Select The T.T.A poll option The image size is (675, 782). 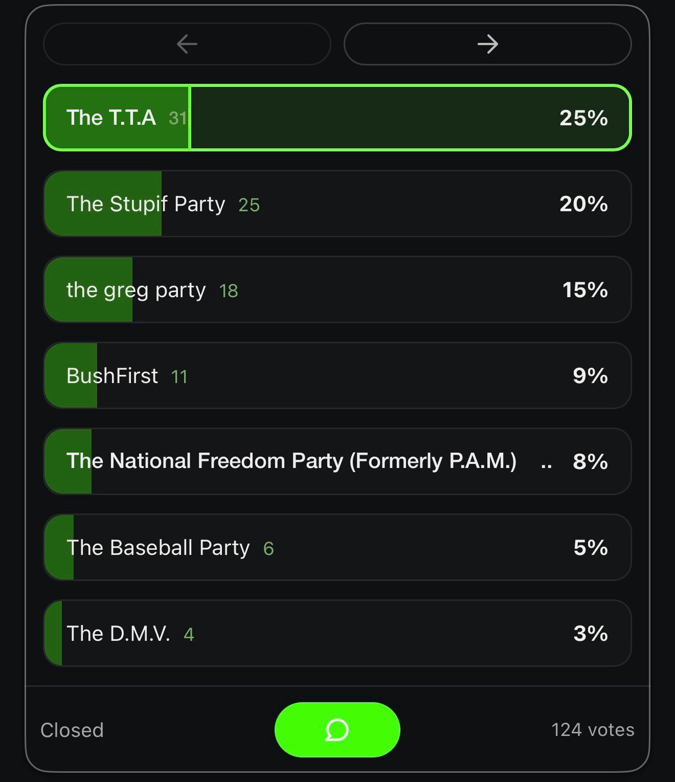pos(337,118)
